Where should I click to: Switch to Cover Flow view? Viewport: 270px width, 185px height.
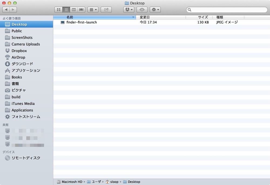(x=81, y=10)
